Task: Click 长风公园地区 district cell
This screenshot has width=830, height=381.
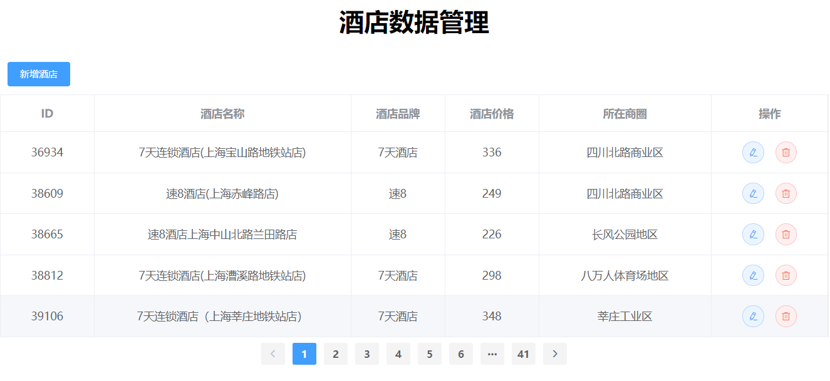Action: click(625, 235)
